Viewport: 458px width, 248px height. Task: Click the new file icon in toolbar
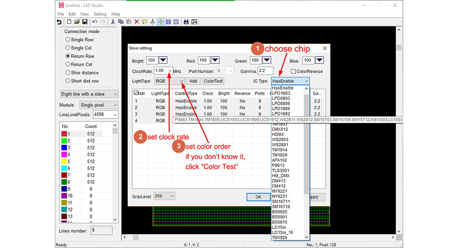coord(69,22)
